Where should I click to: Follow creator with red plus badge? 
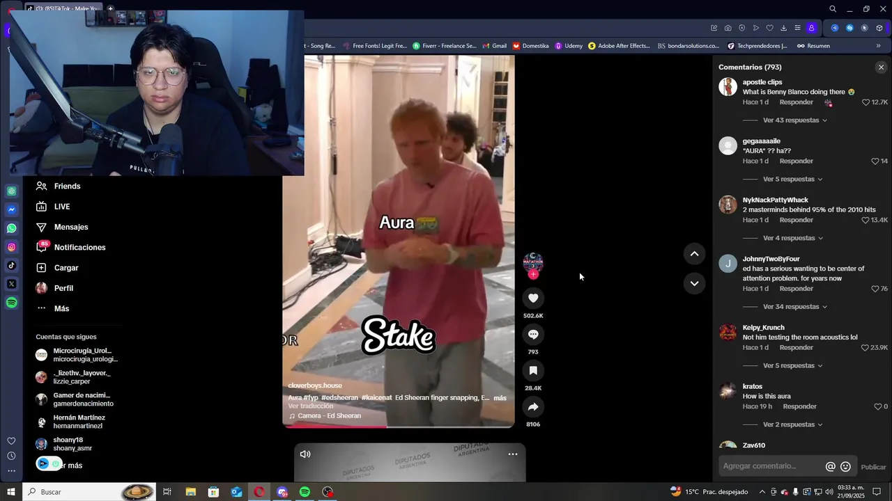(533, 274)
